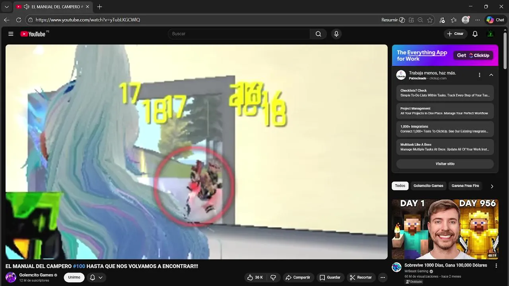Open Multitask Like A Boss ad link
Screen dimensions: 509x286
(x=445, y=147)
